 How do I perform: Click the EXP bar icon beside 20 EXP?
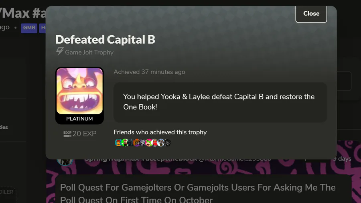67,134
